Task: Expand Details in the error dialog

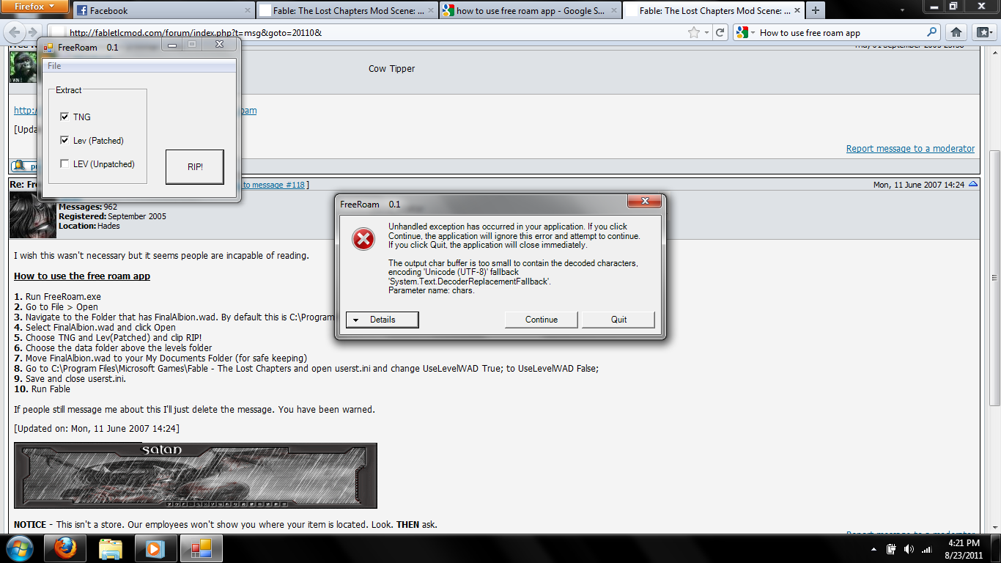Action: point(382,320)
